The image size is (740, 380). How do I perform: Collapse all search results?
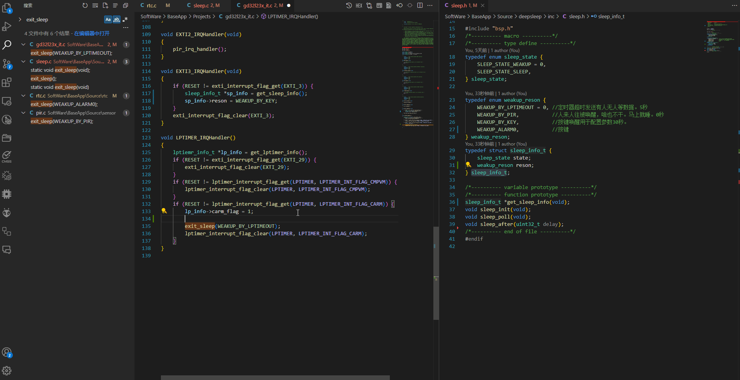[126, 5]
